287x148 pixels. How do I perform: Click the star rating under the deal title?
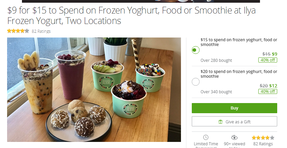tap(18, 31)
